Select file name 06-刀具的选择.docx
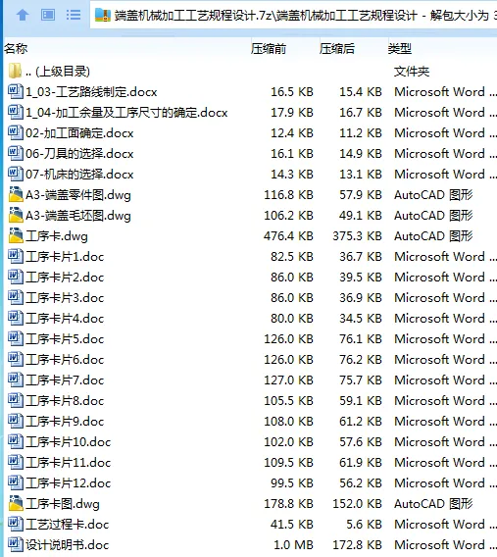The image size is (497, 557). pyautogui.click(x=79, y=154)
